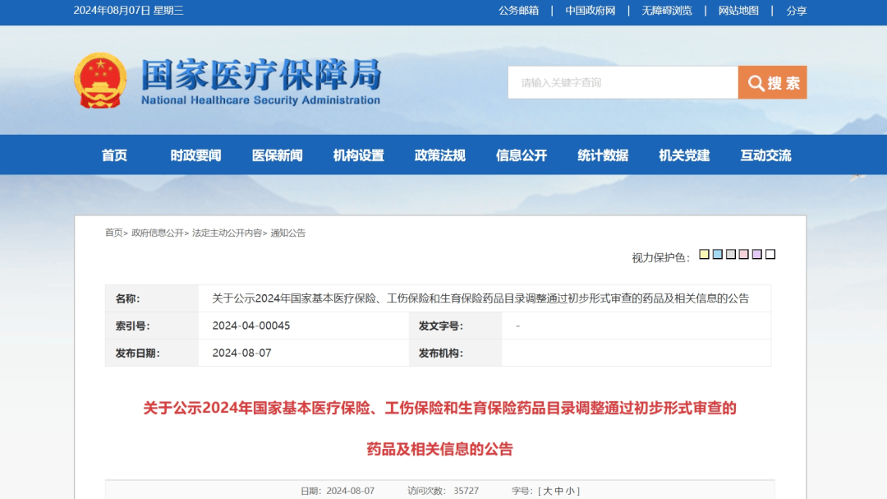Click the announcement title in the 名称 row
Screen dimensions: 887x499
tap(480, 298)
